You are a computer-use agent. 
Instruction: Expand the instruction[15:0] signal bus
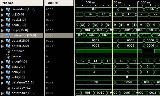pos(2,36)
